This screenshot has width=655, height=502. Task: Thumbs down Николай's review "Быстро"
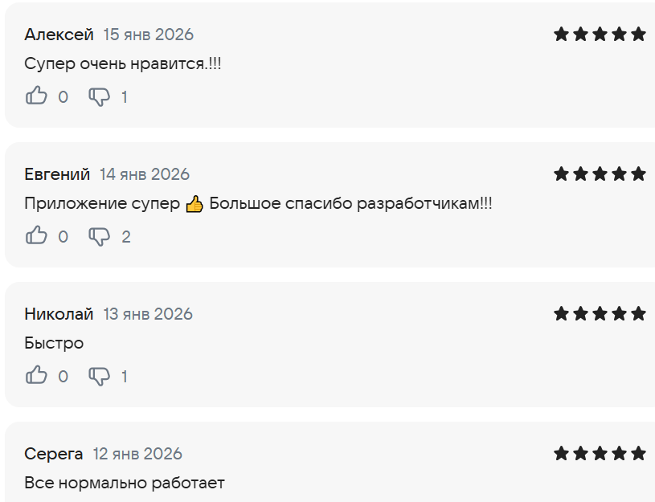point(99,377)
